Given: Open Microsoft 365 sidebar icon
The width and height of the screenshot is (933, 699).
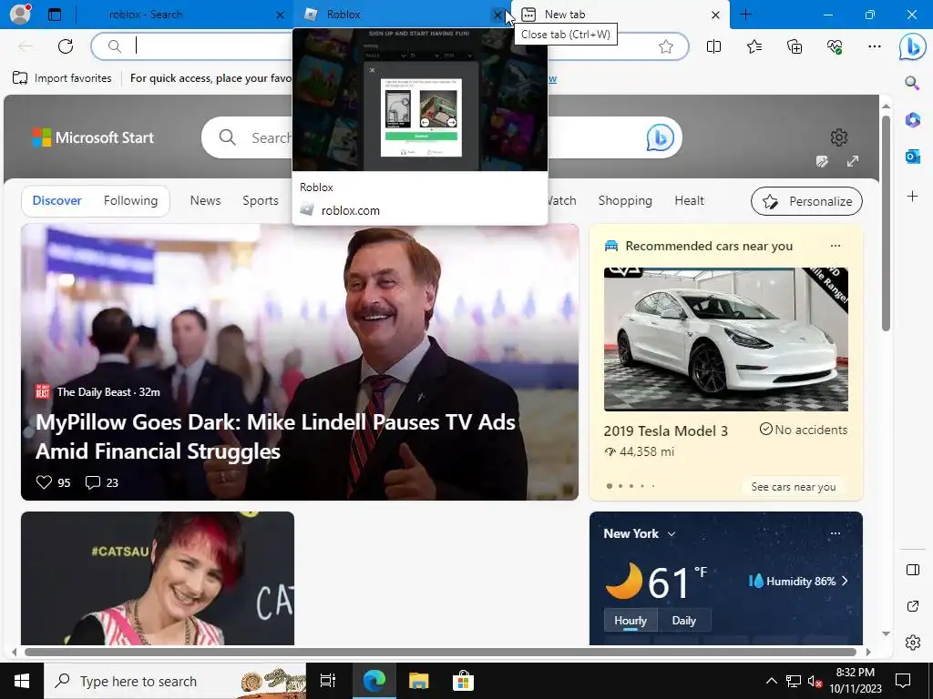Looking at the screenshot, I should pyautogui.click(x=912, y=119).
